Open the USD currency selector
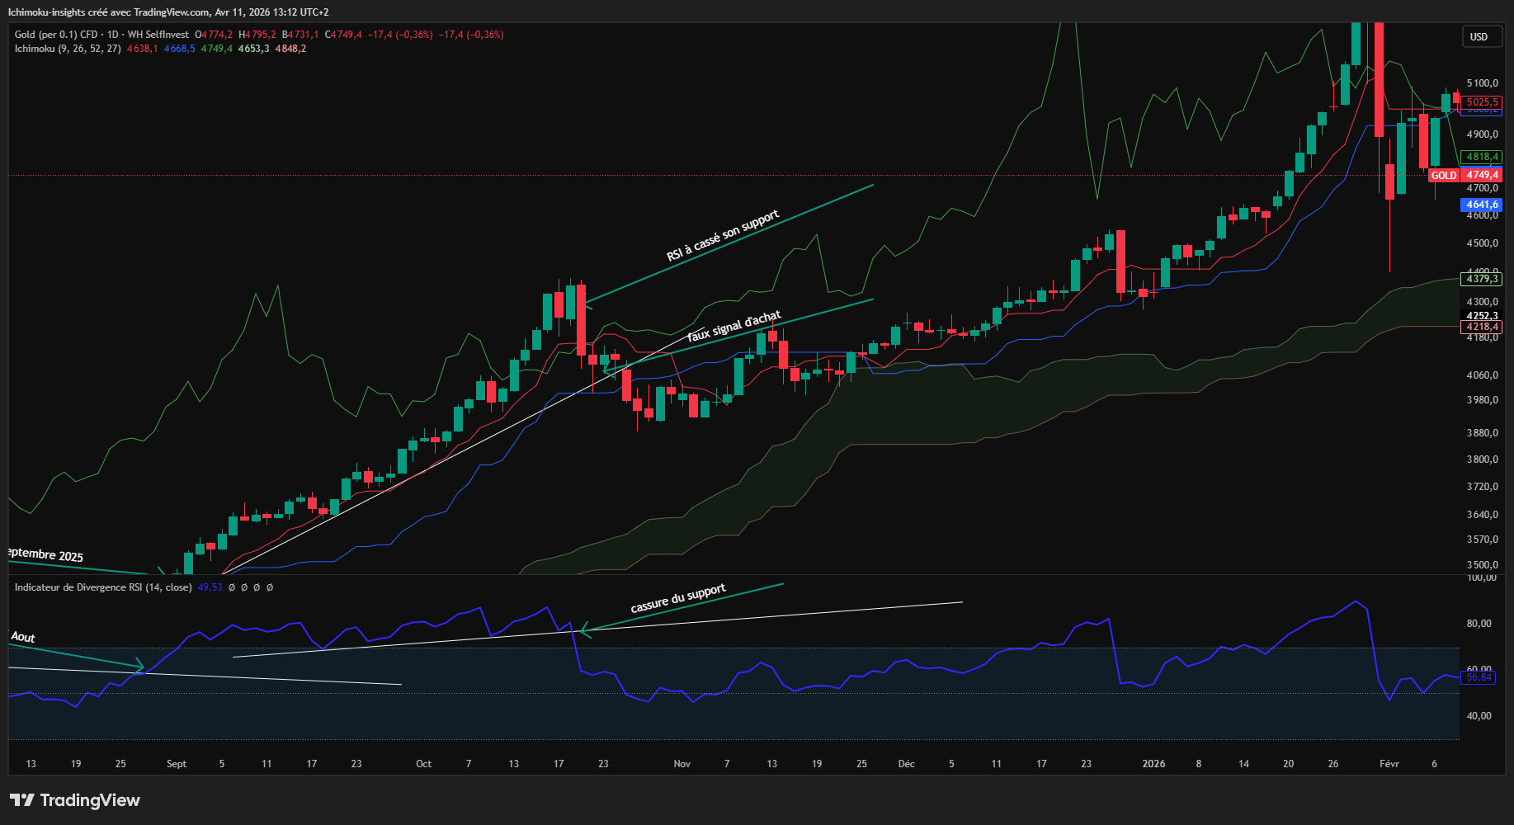1514x825 pixels. (1479, 37)
